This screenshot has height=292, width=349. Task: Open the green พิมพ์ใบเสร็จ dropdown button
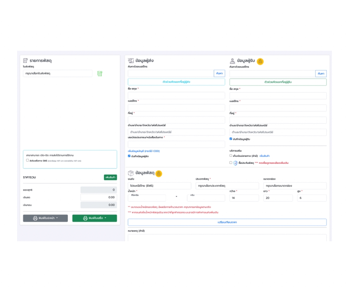tap(94, 218)
